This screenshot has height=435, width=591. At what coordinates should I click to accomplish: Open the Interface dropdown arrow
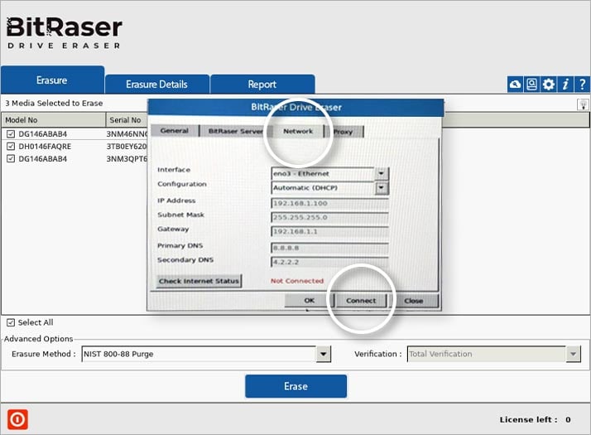coord(382,173)
